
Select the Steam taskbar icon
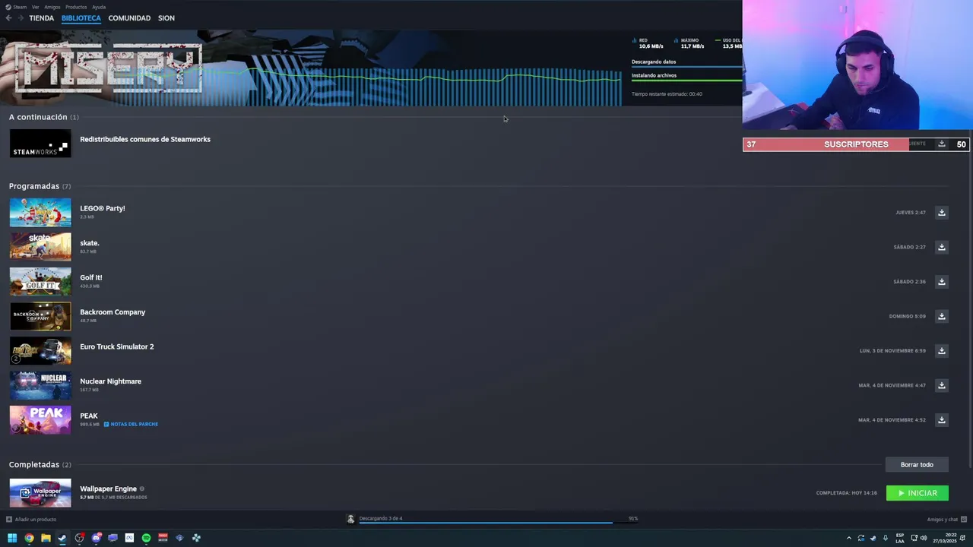pos(62,538)
